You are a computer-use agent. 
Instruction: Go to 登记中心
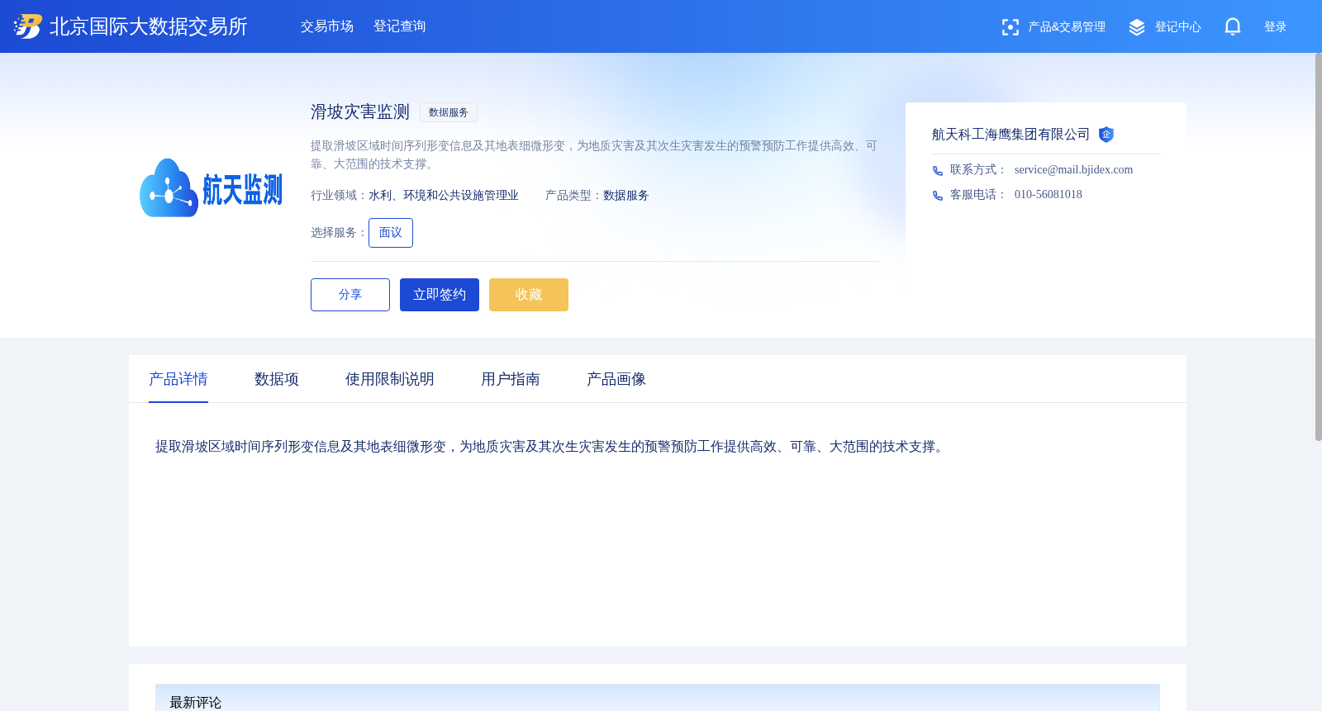click(x=1178, y=27)
